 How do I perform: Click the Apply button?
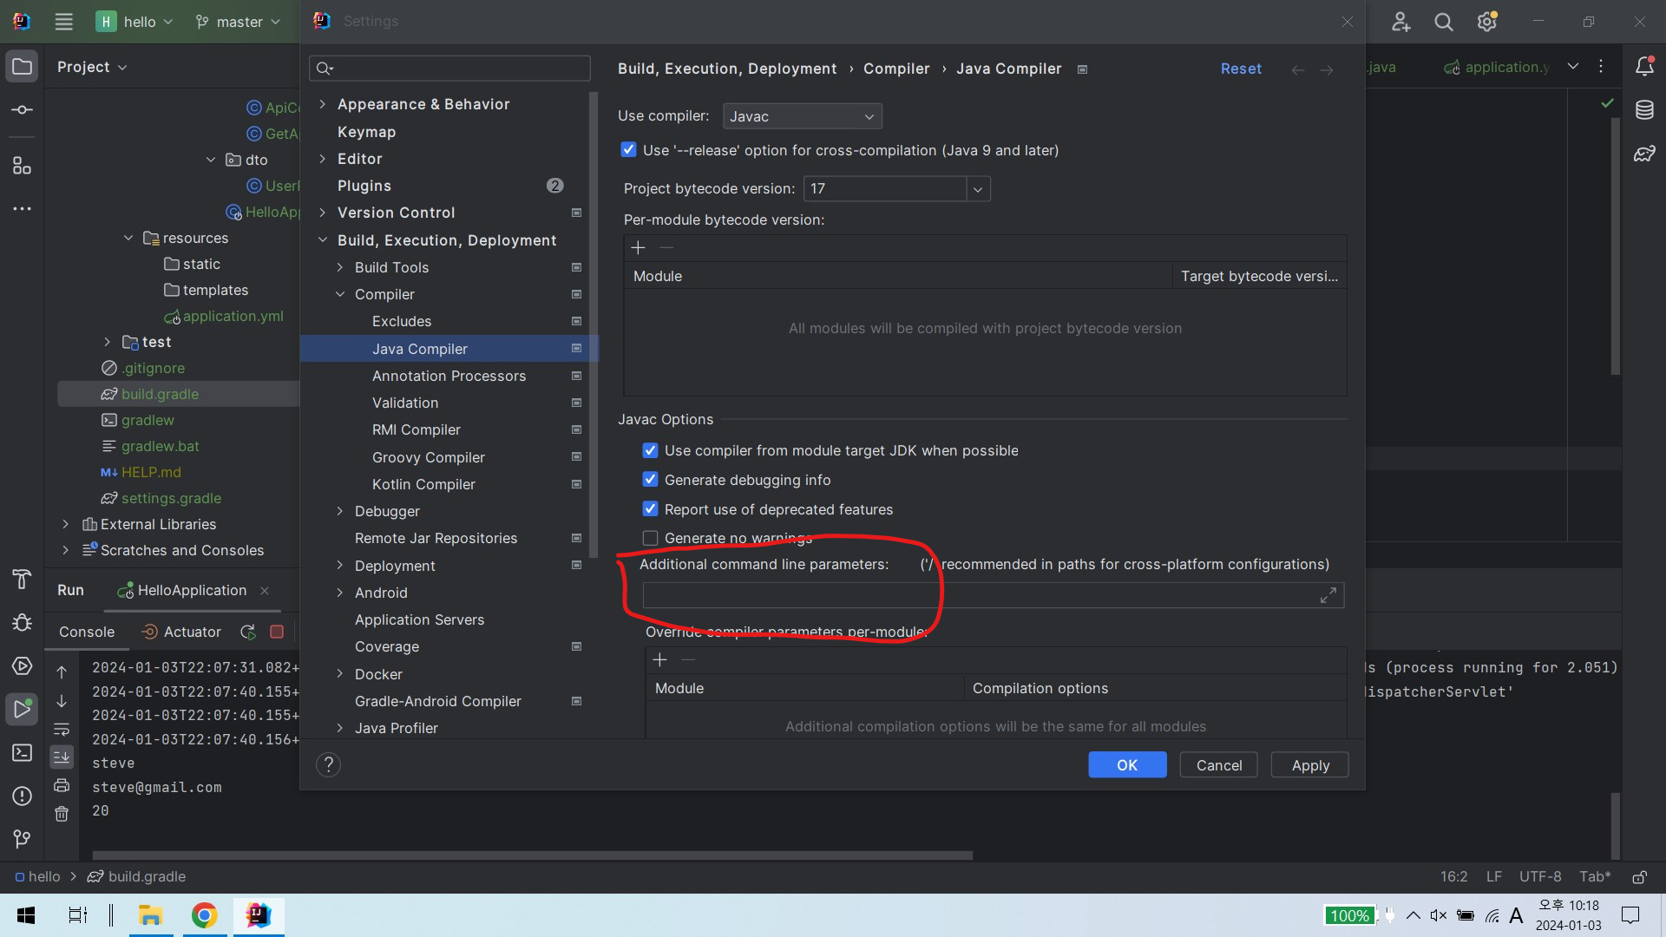point(1309,764)
